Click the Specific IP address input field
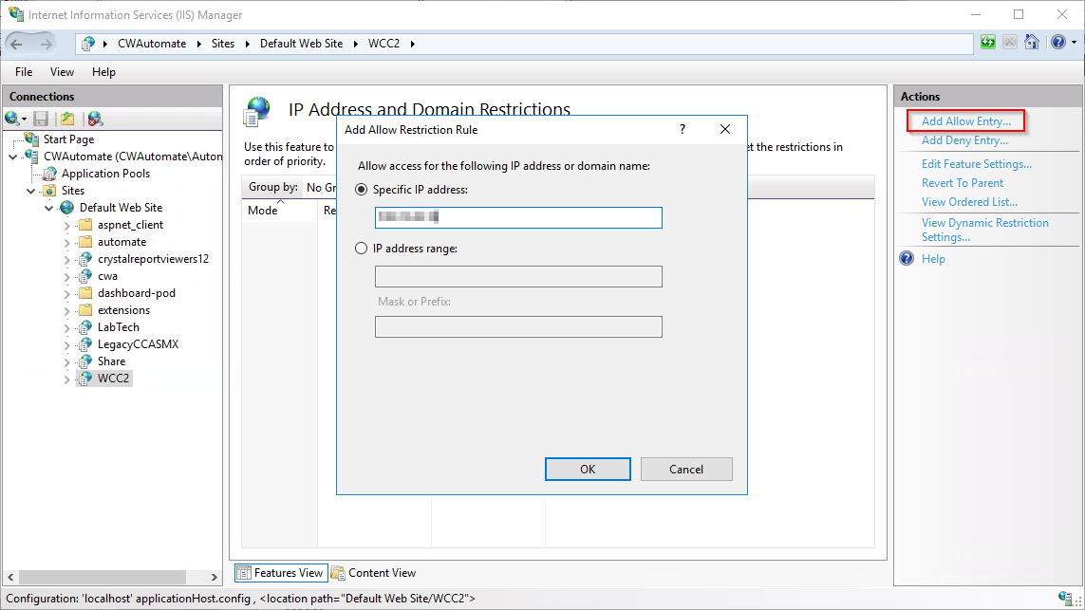Screen dimensions: 1085x610 tap(518, 218)
